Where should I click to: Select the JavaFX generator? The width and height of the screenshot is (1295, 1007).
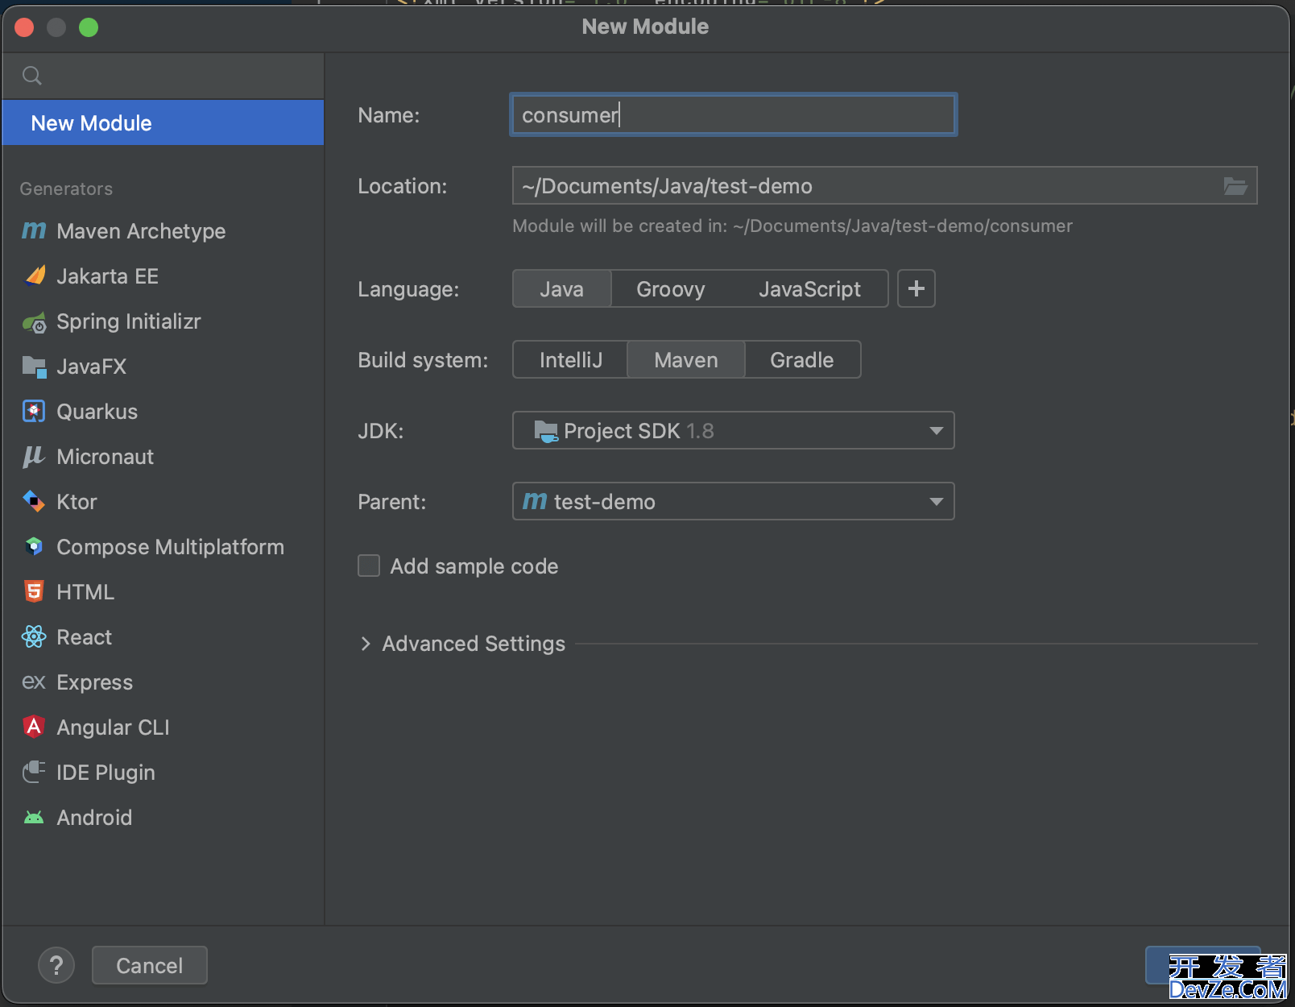pyautogui.click(x=163, y=367)
